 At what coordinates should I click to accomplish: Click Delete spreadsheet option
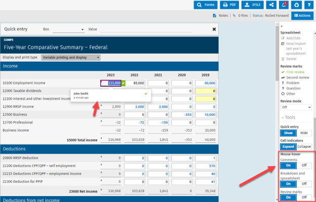[289, 59]
